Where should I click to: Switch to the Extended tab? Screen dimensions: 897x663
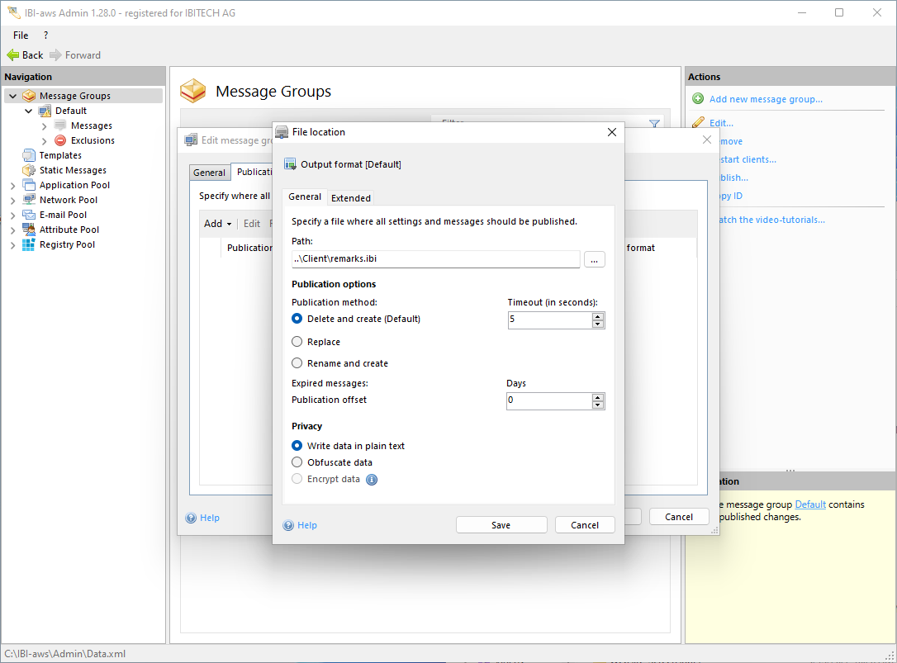click(x=351, y=197)
